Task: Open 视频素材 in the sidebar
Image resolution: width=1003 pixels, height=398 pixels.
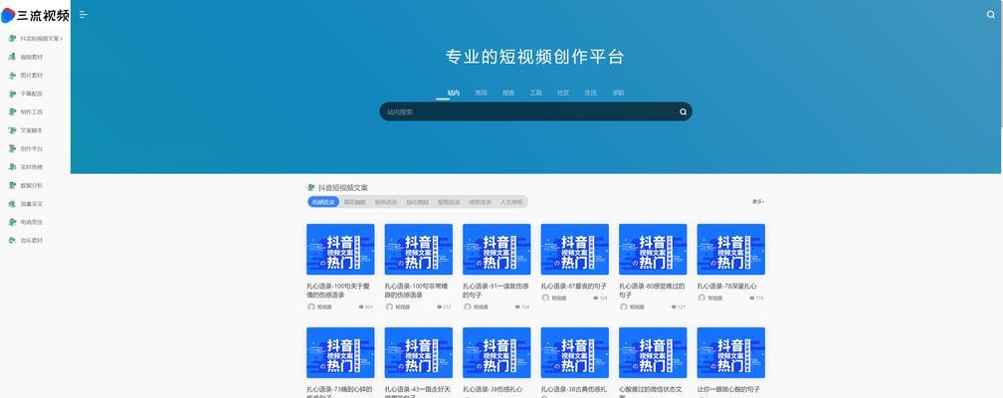Action: (32, 57)
